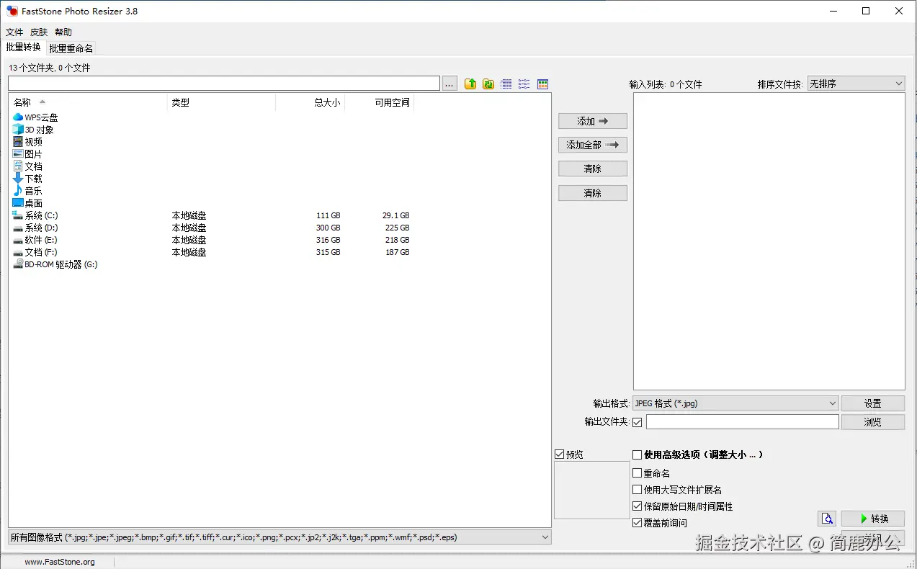The height and width of the screenshot is (569, 917).
Task: Click the go up one folder icon
Action: [x=470, y=84]
